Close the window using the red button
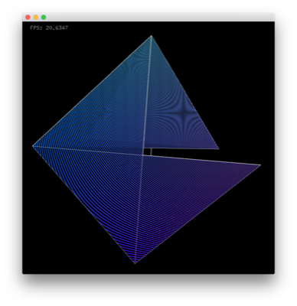This screenshot has width=297, height=306. point(28,18)
